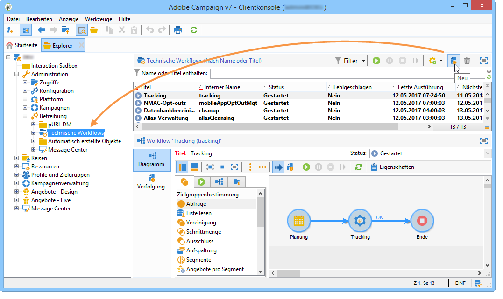Click the trash Delete icon in list toolbar
Image resolution: width=503 pixels, height=299 pixels.
(467, 61)
